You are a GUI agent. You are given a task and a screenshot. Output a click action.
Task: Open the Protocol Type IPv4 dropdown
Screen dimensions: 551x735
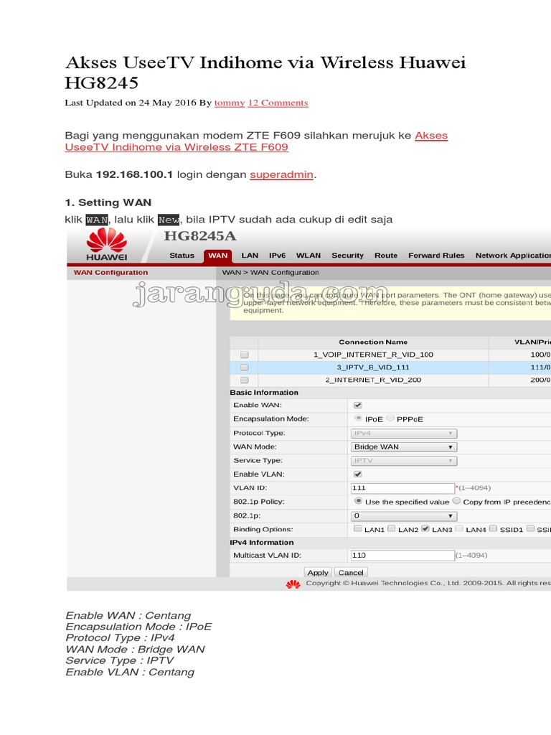(x=404, y=433)
